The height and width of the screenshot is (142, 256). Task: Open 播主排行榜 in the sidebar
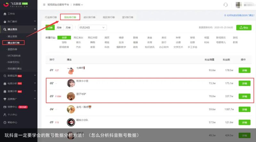pos(13,43)
